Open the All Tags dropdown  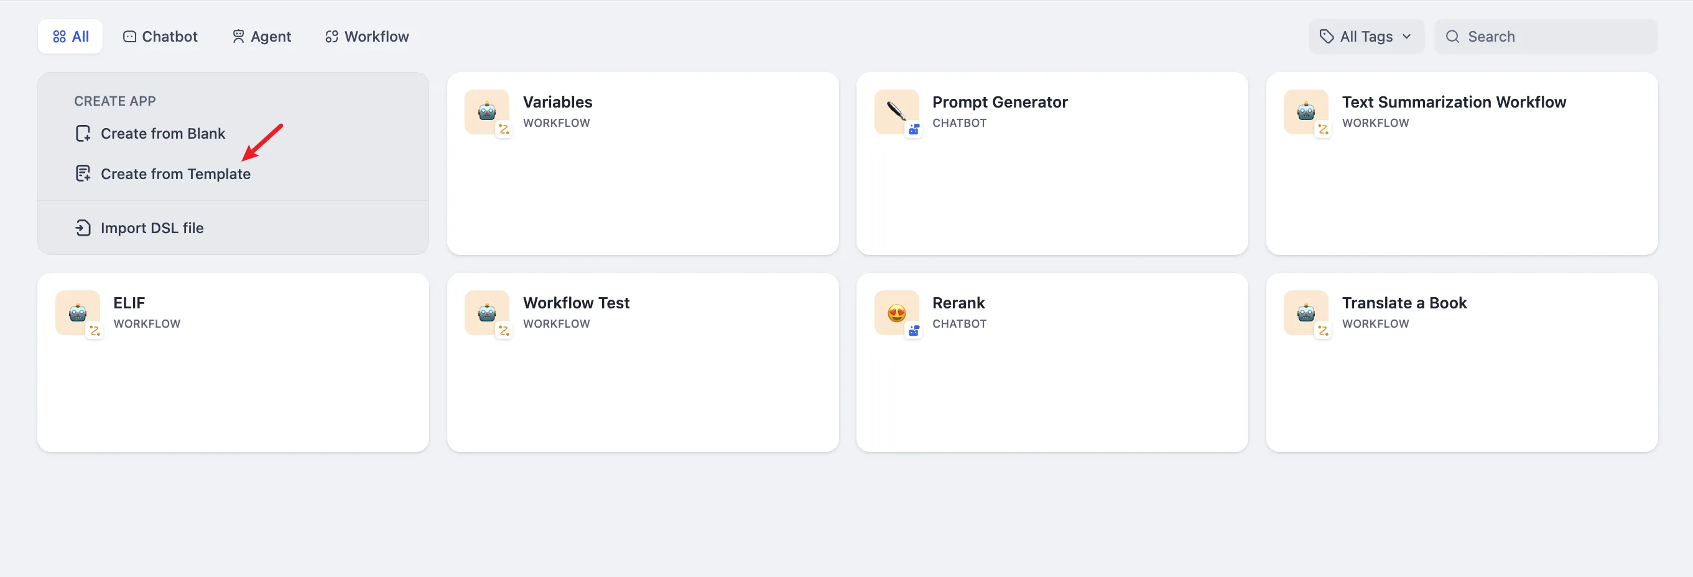click(1365, 37)
